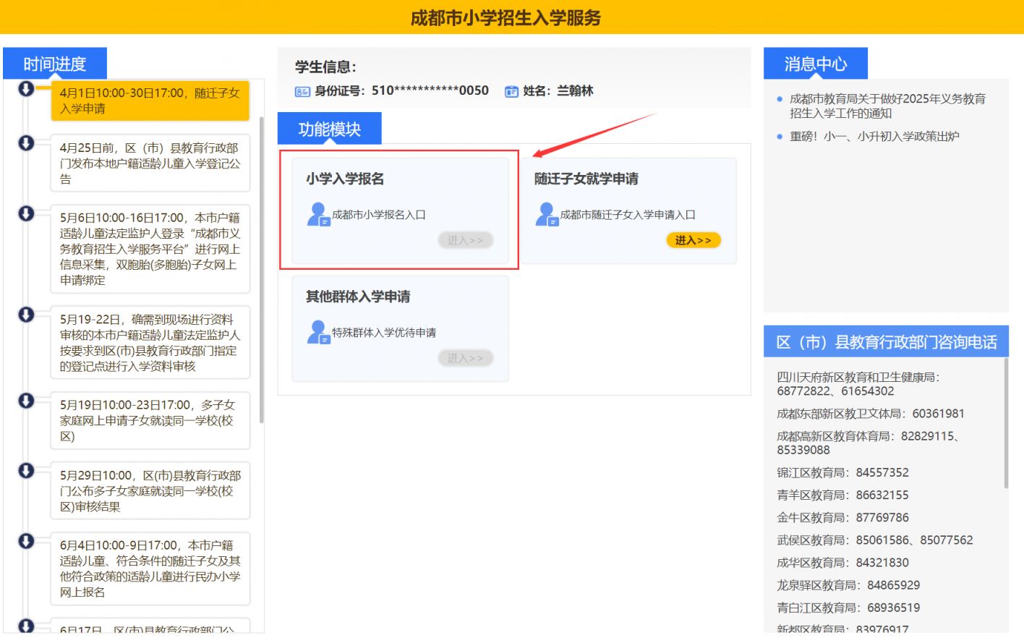Click the arrow marker for 4月1日 timeline entry
Screen dimensions: 1024x643
click(x=26, y=88)
